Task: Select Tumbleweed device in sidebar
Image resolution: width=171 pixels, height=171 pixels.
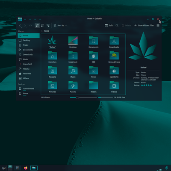Action: click(x=29, y=88)
